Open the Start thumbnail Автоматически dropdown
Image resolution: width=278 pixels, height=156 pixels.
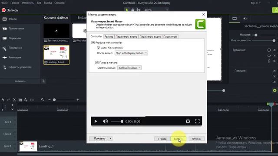point(129,68)
